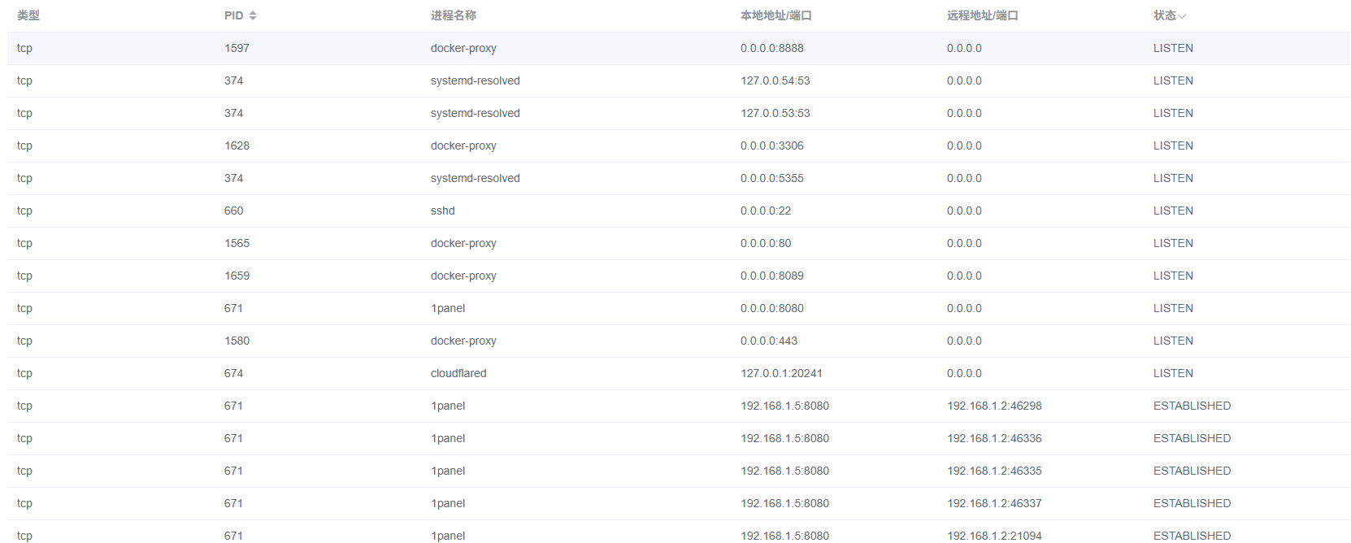Click docker-proxy in the 0.0.0.0:3306 row

pyautogui.click(x=463, y=146)
